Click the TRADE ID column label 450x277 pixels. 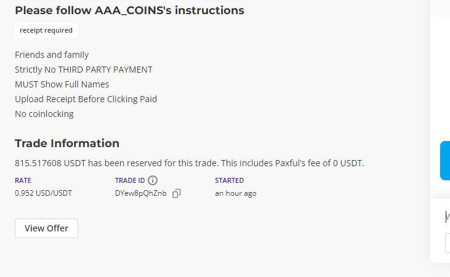(130, 180)
